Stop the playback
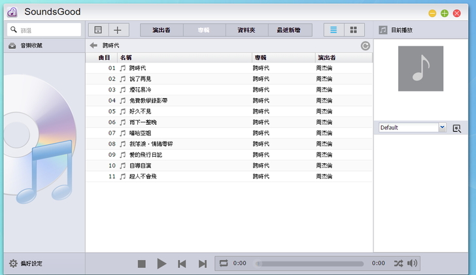 [x=141, y=263]
